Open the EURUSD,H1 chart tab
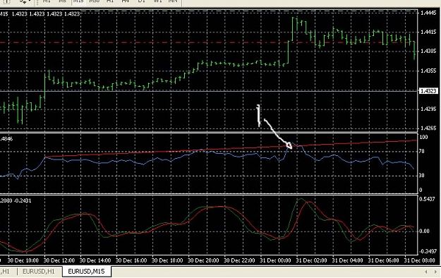This screenshot has width=441, height=278. (39, 272)
